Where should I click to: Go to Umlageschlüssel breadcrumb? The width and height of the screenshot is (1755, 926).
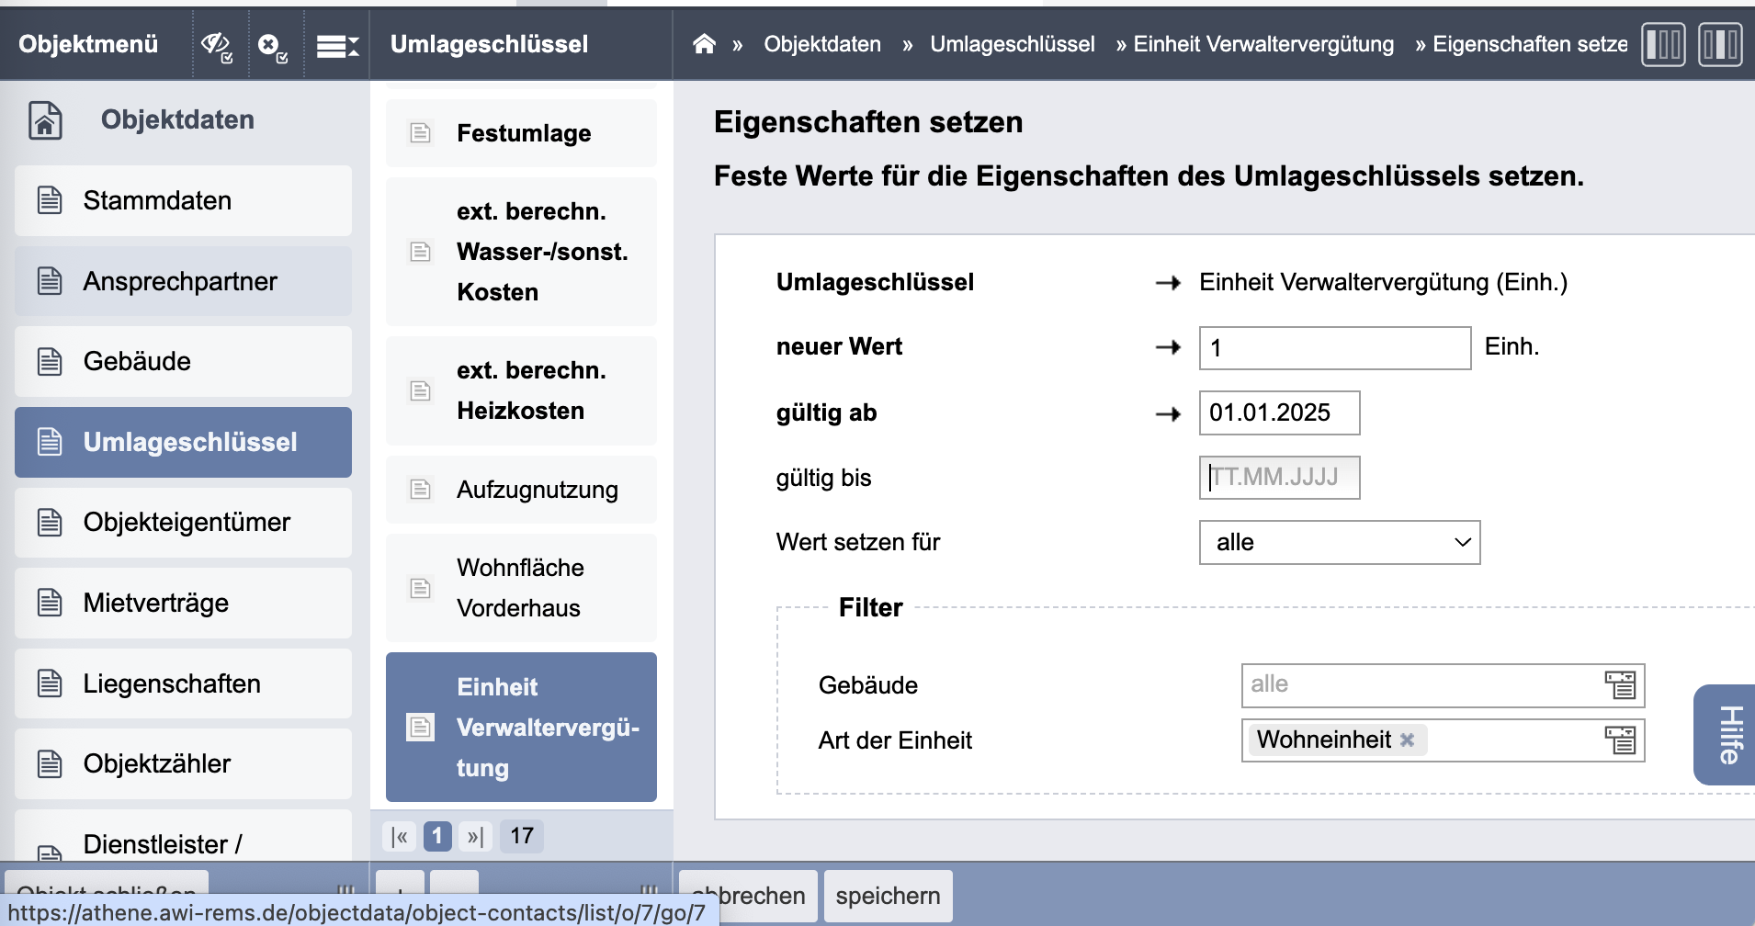[1013, 44]
